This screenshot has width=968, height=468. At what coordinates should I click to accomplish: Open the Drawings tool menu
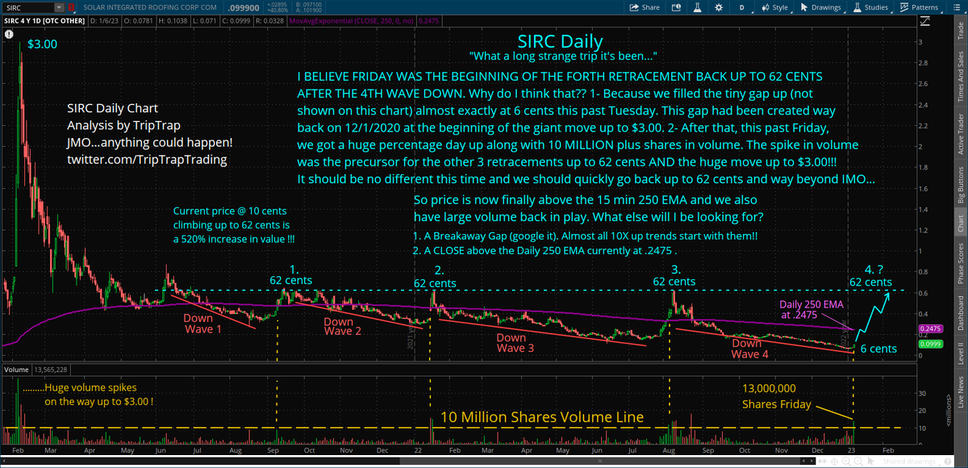(x=820, y=7)
